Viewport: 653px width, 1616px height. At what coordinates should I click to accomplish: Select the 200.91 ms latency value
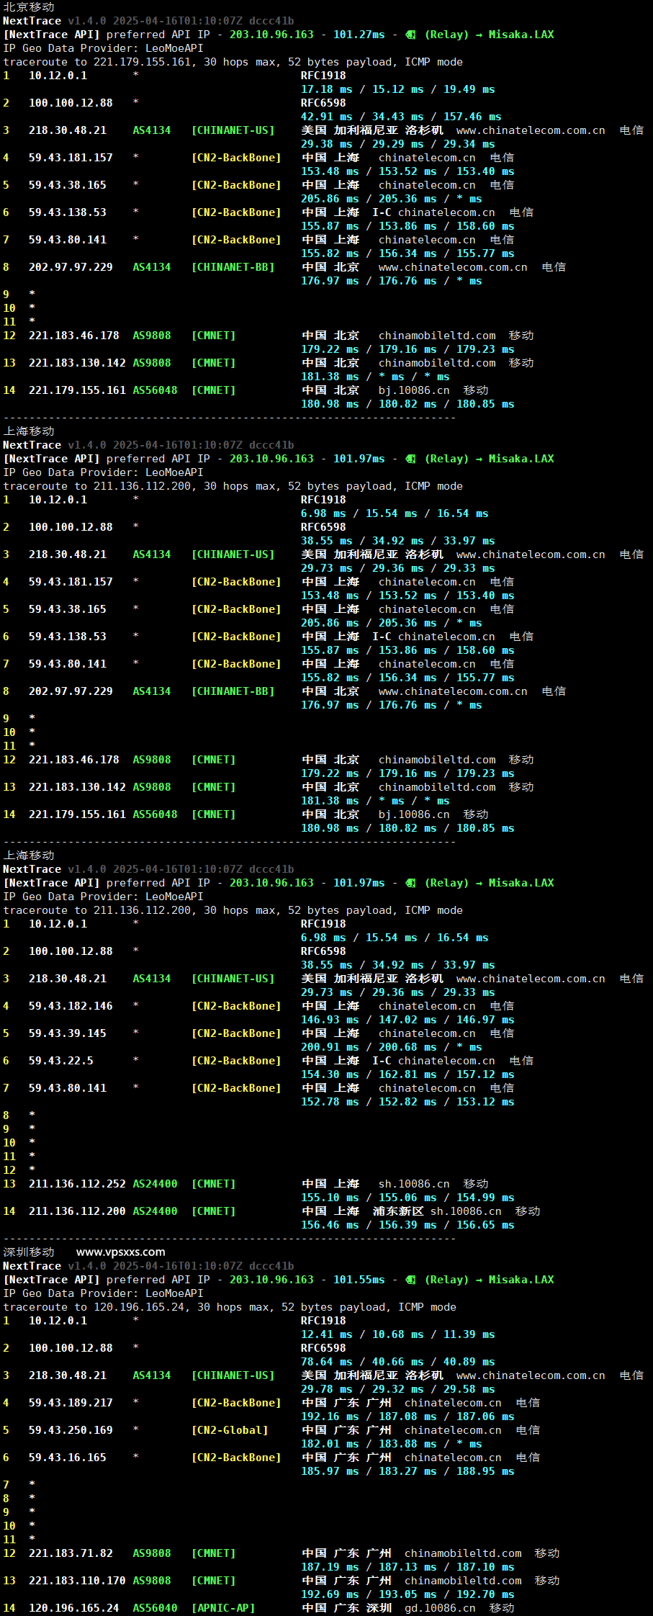pos(330,1047)
